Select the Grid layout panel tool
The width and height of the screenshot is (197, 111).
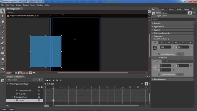pos(3,59)
